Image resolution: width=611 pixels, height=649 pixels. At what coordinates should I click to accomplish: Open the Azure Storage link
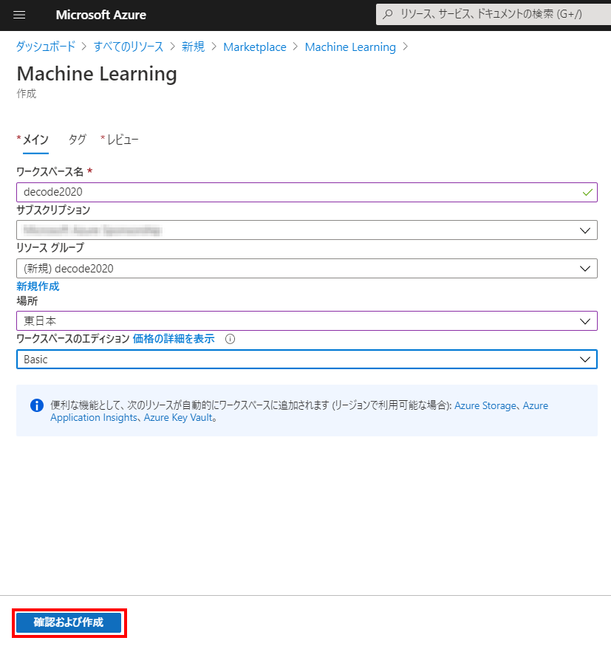(x=485, y=405)
